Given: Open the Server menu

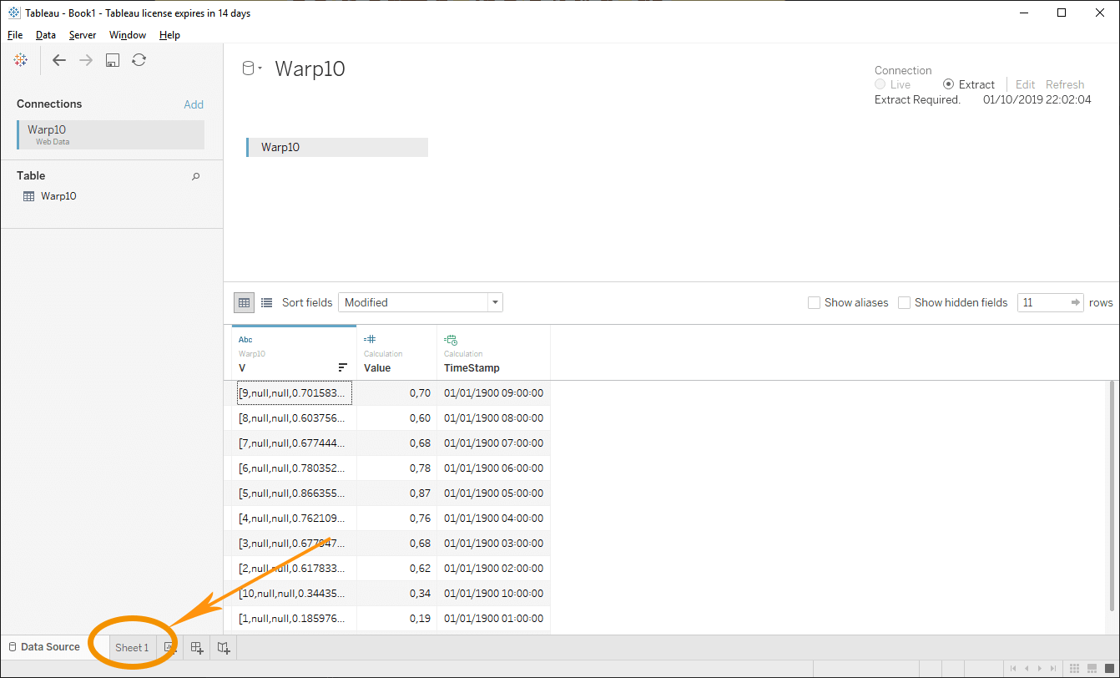Looking at the screenshot, I should 83,35.
